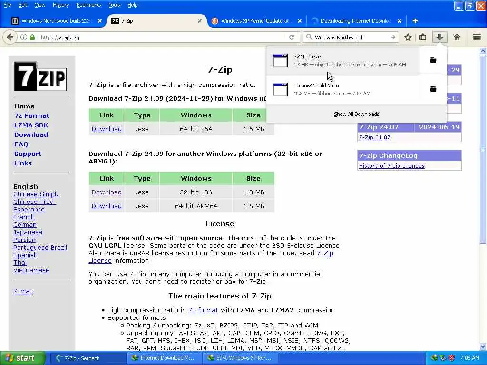The height and width of the screenshot is (365, 487).
Task: Bookmark this page with the star icon
Action: pos(408,37)
